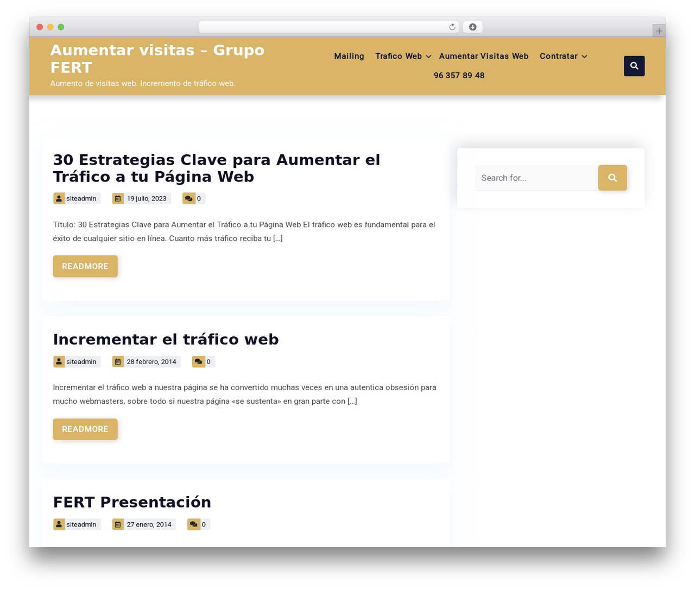The width and height of the screenshot is (695, 589).
Task: Click author icon of Incrementar el tráfico post
Action: point(59,361)
